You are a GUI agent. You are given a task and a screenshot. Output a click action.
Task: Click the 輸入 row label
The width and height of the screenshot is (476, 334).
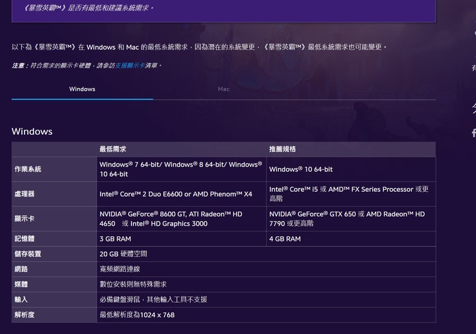[x=54, y=300]
